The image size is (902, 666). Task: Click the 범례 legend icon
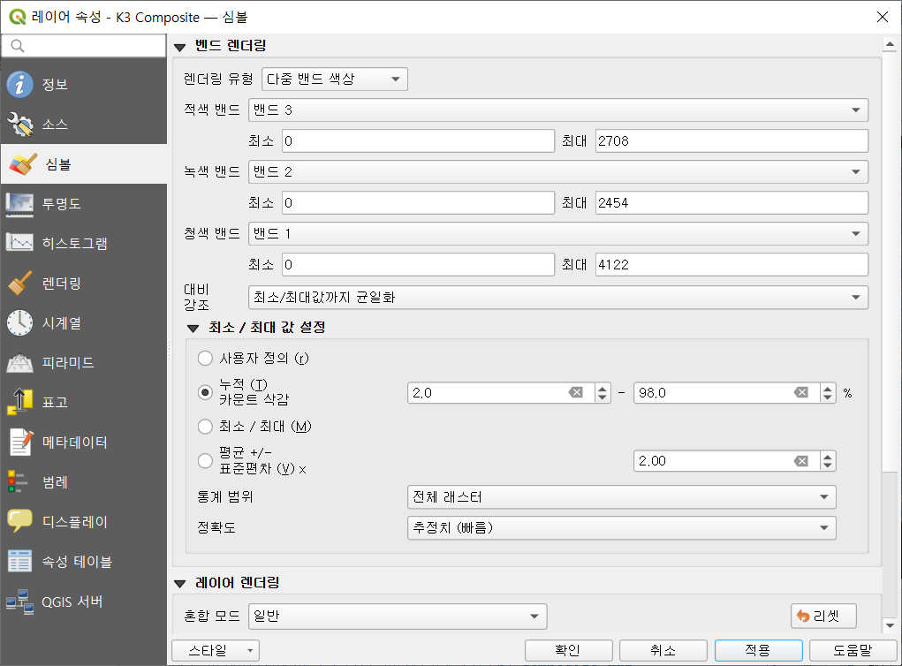tap(18, 482)
